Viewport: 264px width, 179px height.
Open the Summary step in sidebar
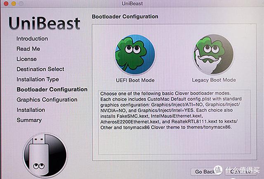[x=29, y=120]
